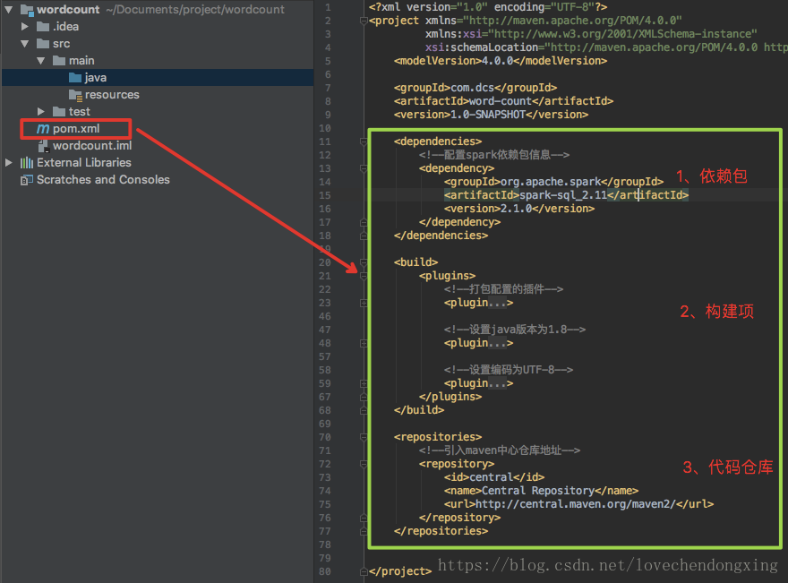Fold the plugins block at line 21
The height and width of the screenshot is (583, 788).
coord(364,276)
